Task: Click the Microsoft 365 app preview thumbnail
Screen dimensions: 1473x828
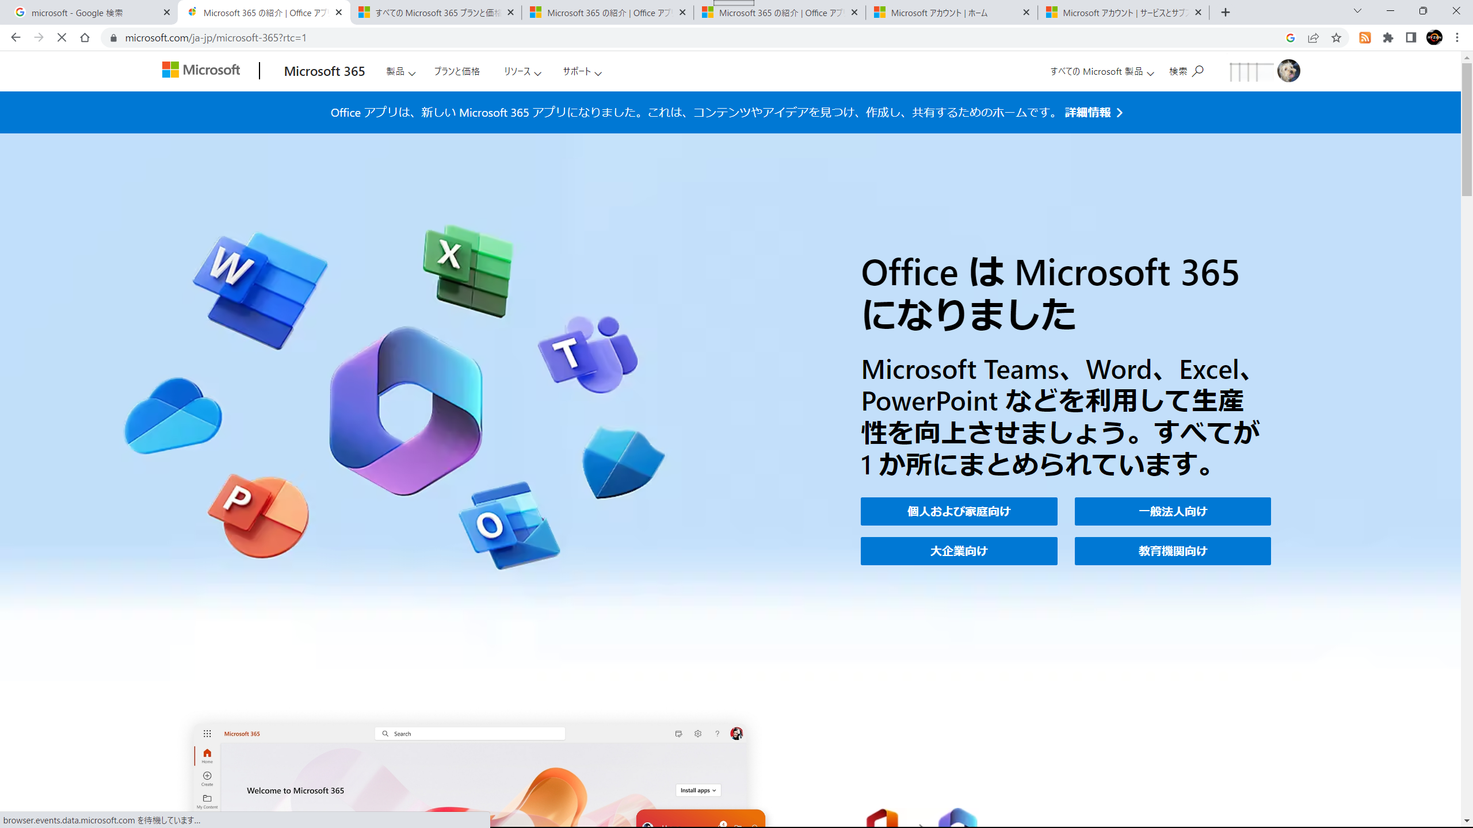Action: [x=471, y=775]
